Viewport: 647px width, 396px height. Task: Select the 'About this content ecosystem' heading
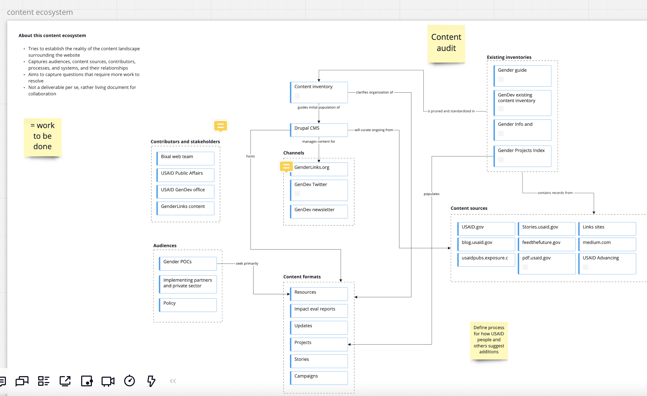click(52, 35)
